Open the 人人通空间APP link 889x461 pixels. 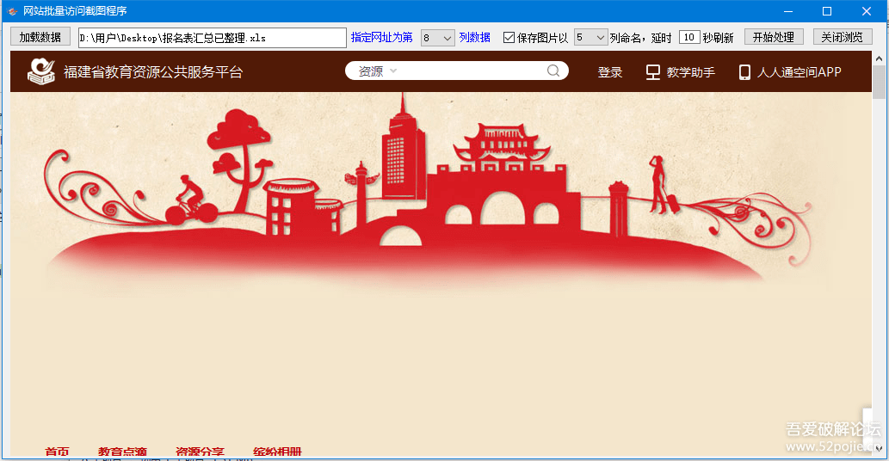click(x=799, y=72)
